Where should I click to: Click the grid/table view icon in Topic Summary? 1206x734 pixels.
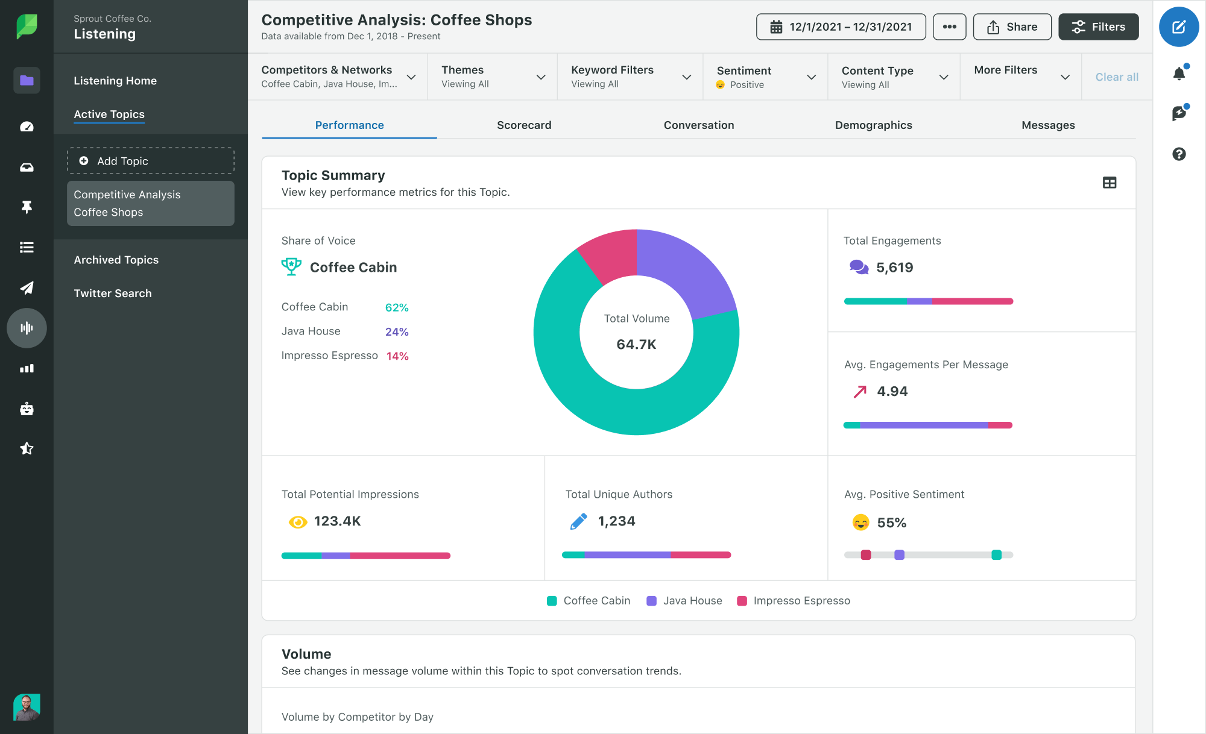1110,183
